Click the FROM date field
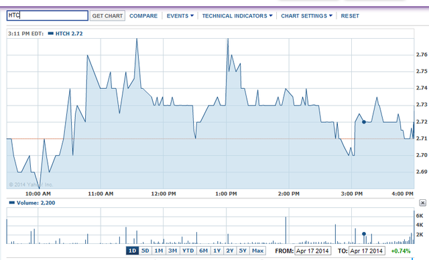429x260 pixels. click(312, 251)
